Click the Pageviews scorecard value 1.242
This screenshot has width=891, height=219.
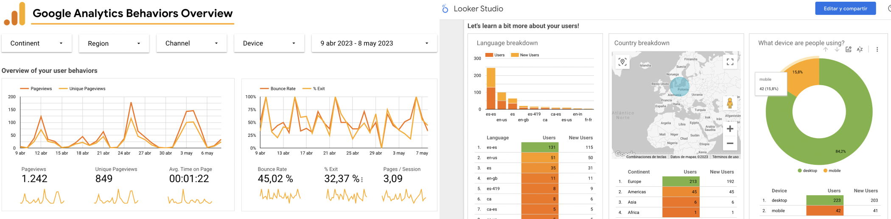[x=34, y=179]
